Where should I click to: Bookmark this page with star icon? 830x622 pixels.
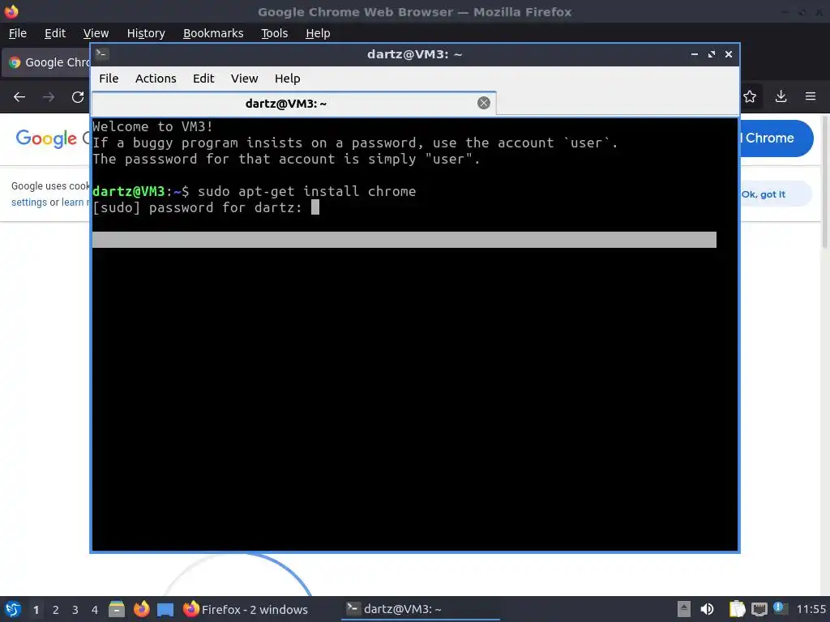pos(750,96)
